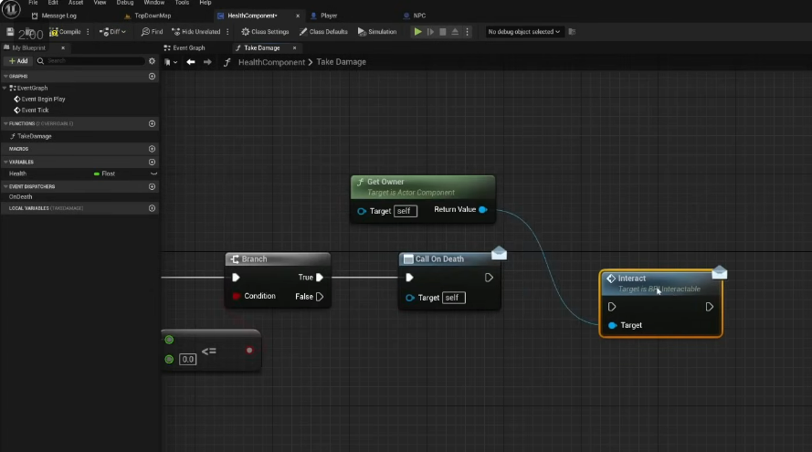
Task: Open My Blueprint settings gear icon
Action: click(153, 61)
